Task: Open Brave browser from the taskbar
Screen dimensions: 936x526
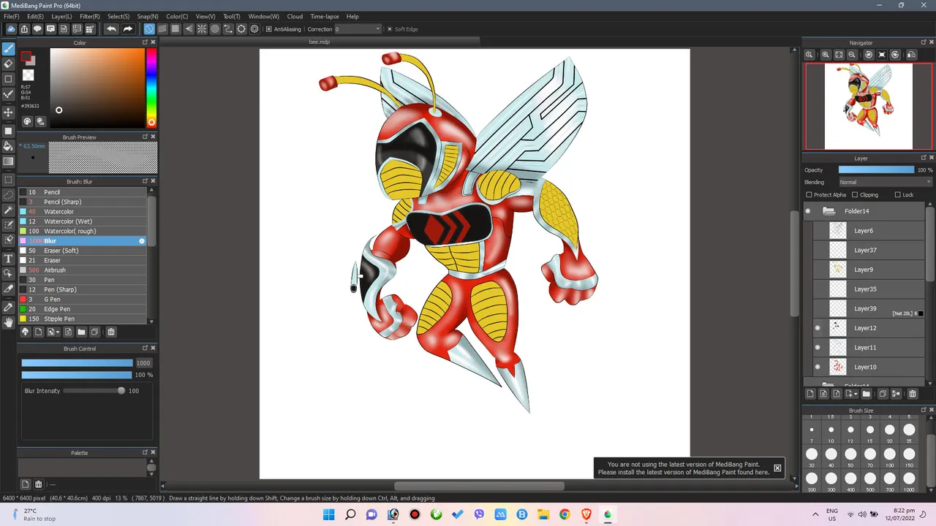Action: pos(586,514)
